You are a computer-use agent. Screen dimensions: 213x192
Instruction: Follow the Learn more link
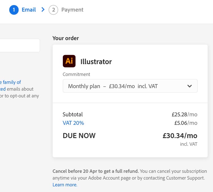[65, 185]
